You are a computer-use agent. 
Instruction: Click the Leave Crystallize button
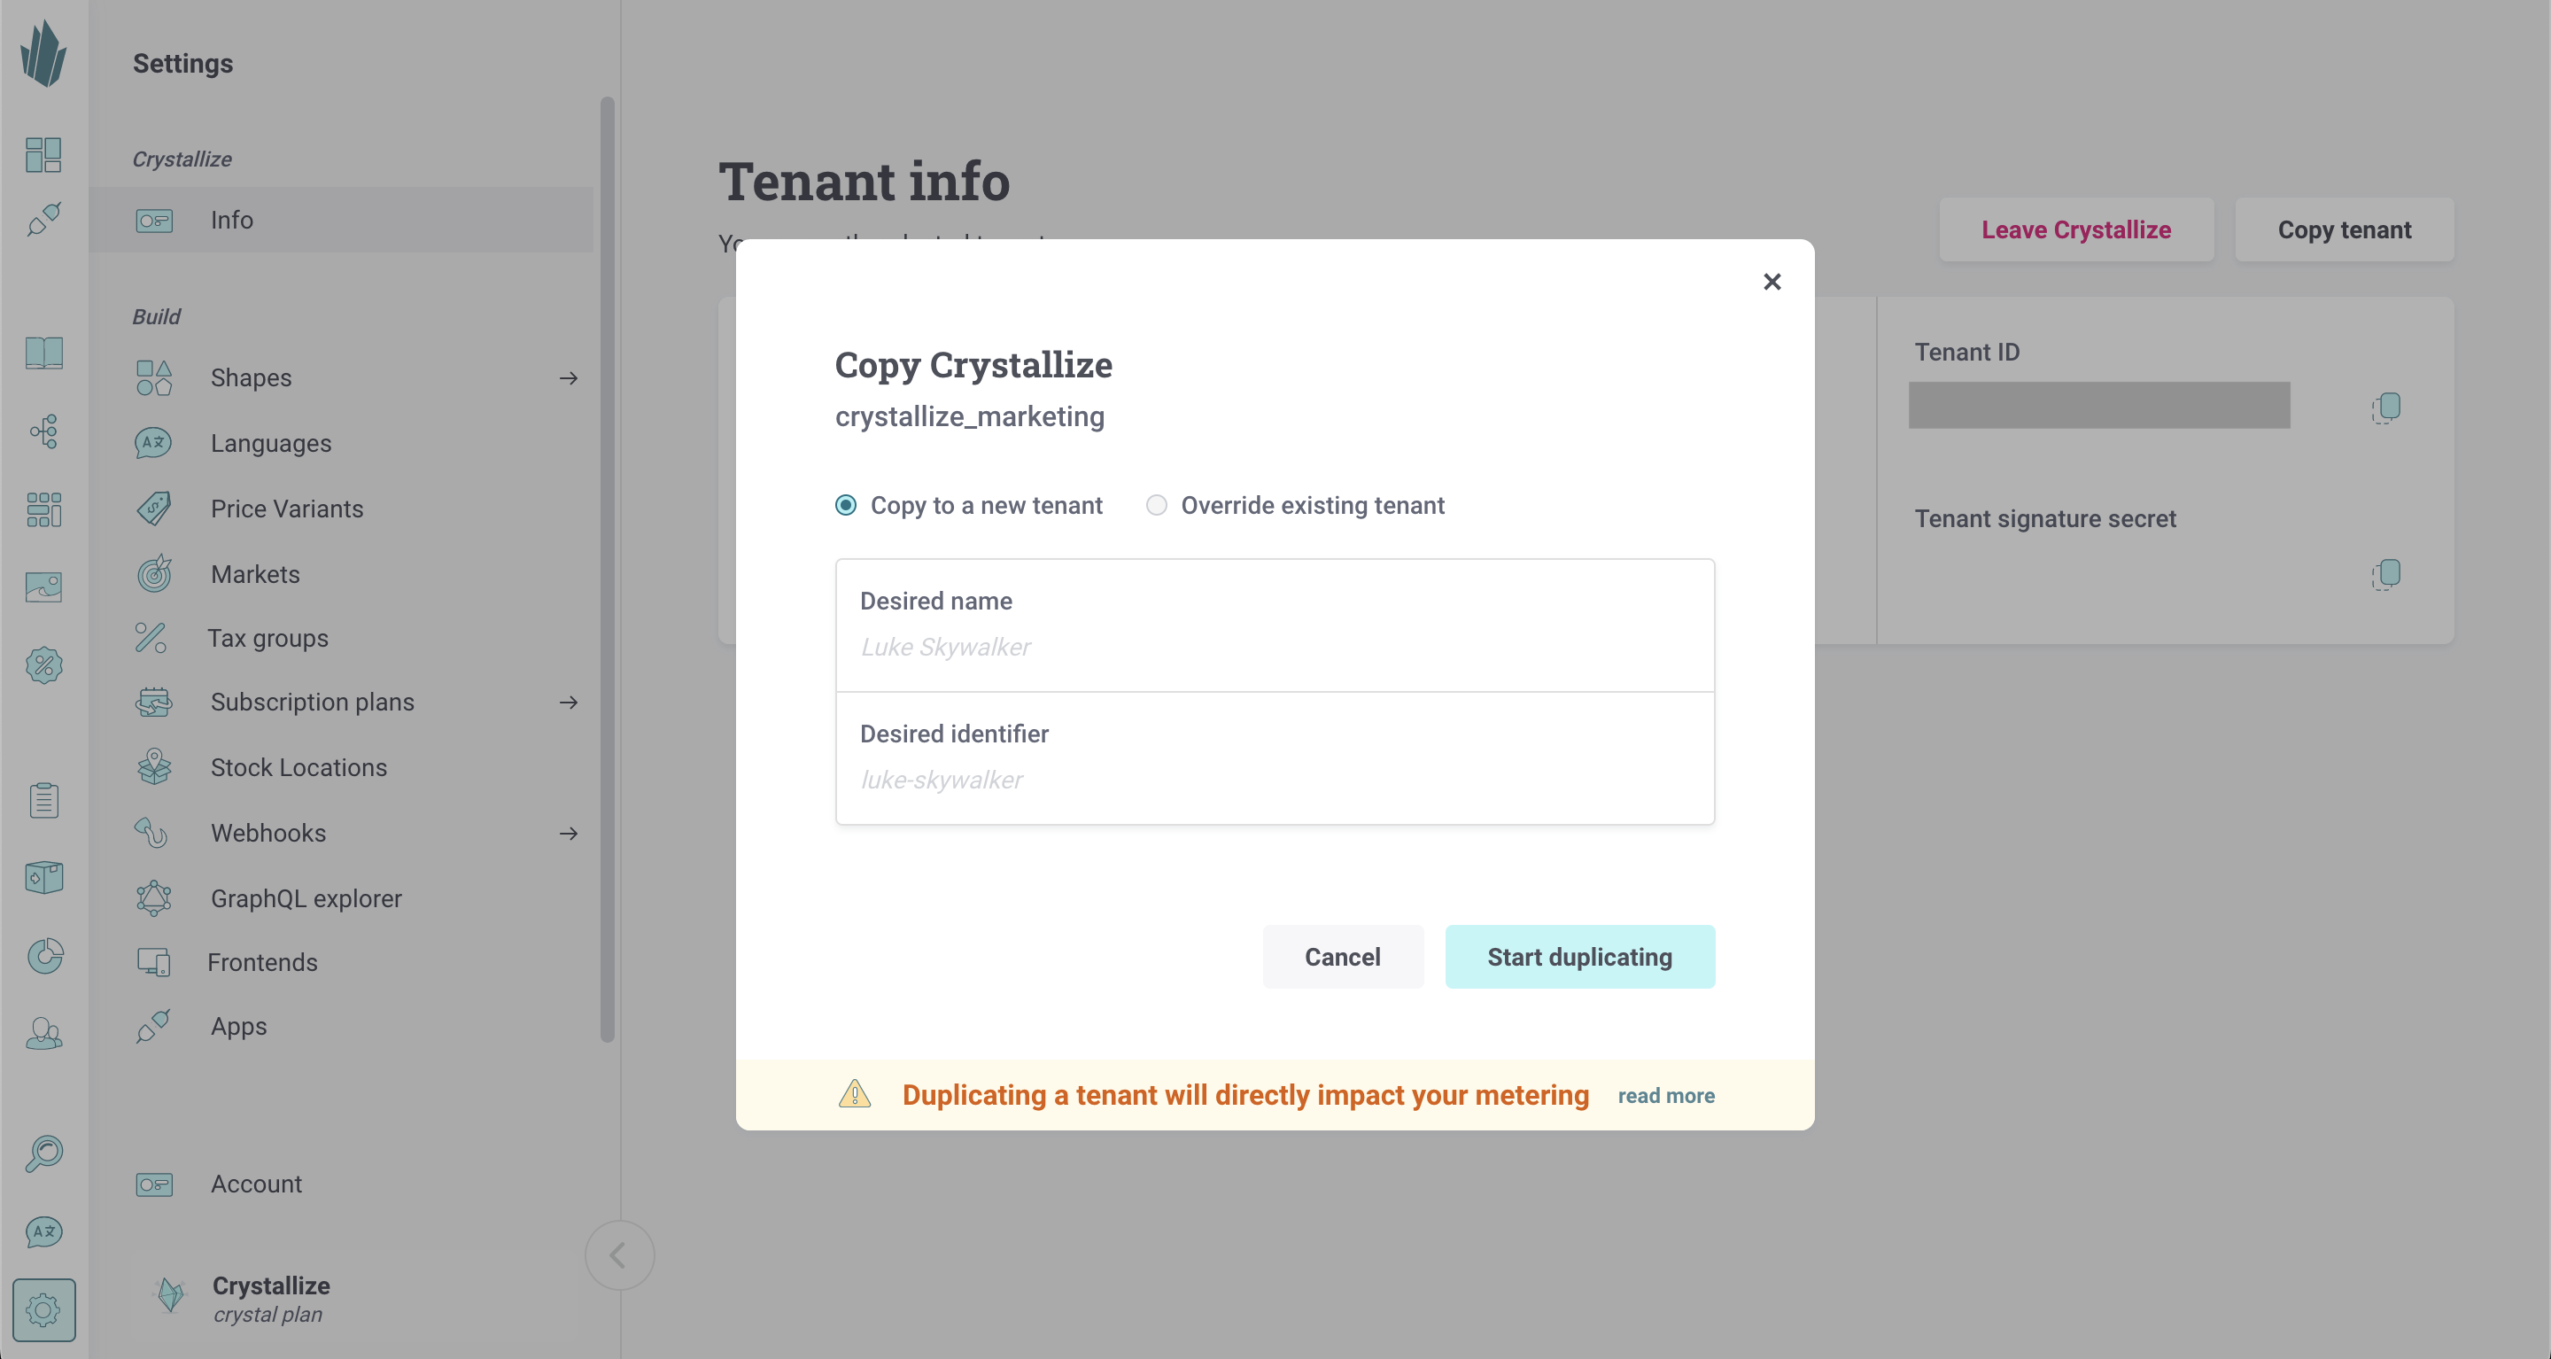pyautogui.click(x=2075, y=229)
